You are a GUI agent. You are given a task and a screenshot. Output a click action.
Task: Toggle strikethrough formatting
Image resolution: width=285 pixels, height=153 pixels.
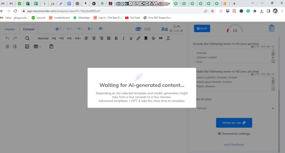click(x=153, y=38)
